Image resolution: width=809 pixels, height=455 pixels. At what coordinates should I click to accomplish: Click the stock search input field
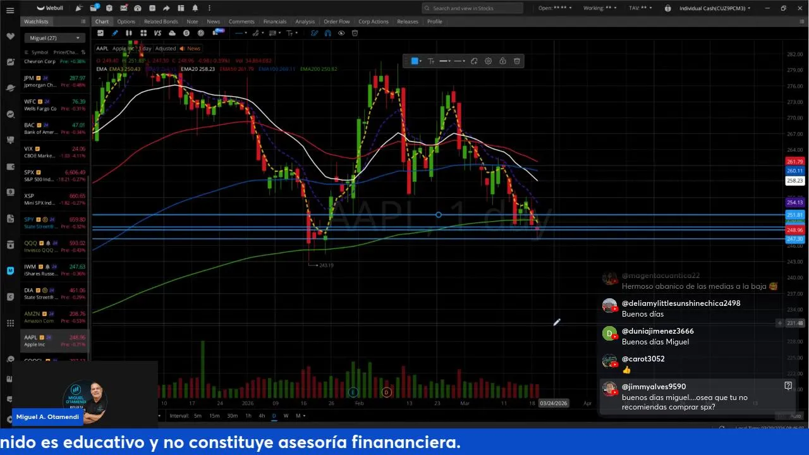[x=473, y=8]
